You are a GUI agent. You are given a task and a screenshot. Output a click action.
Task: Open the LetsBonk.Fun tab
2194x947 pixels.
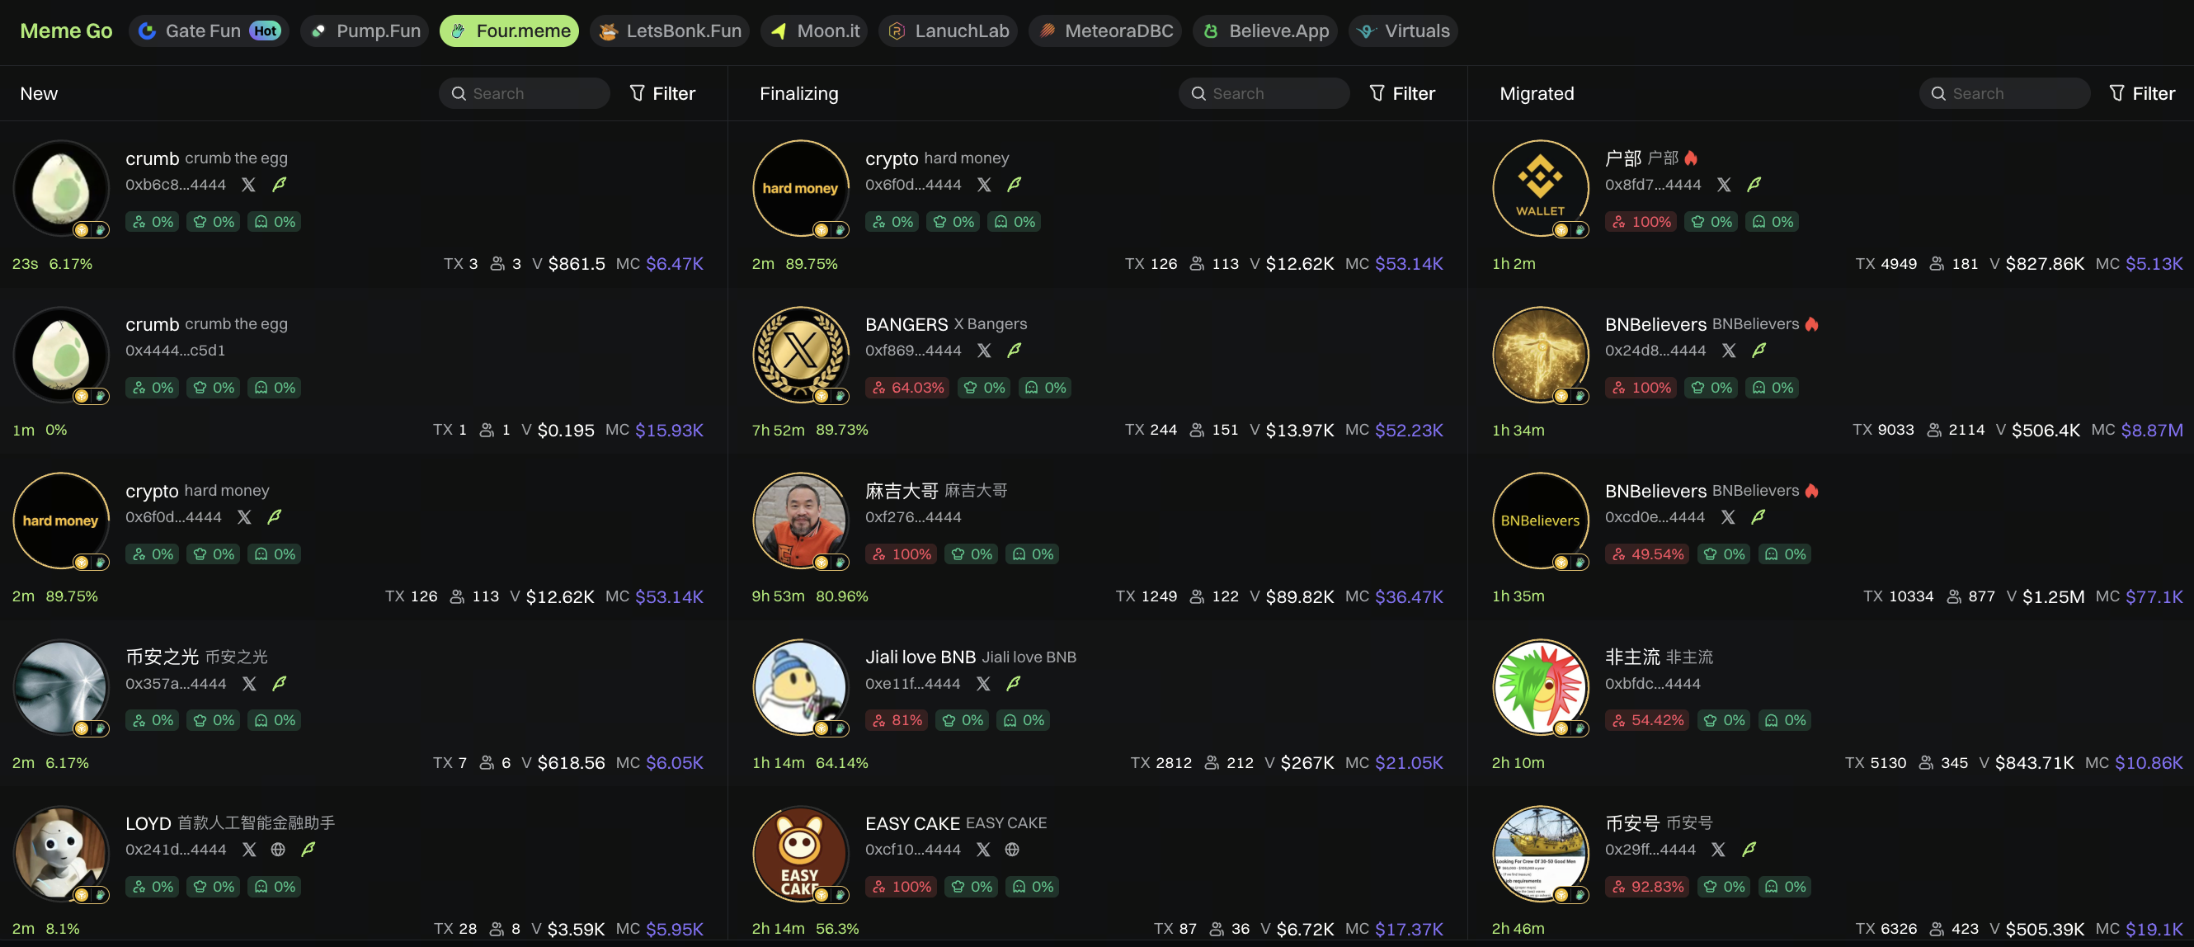670,31
